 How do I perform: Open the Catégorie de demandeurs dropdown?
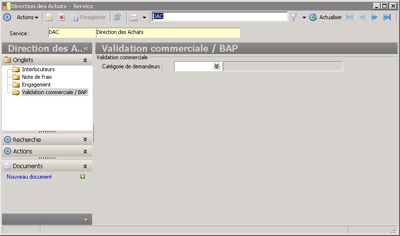pyautogui.click(x=217, y=66)
